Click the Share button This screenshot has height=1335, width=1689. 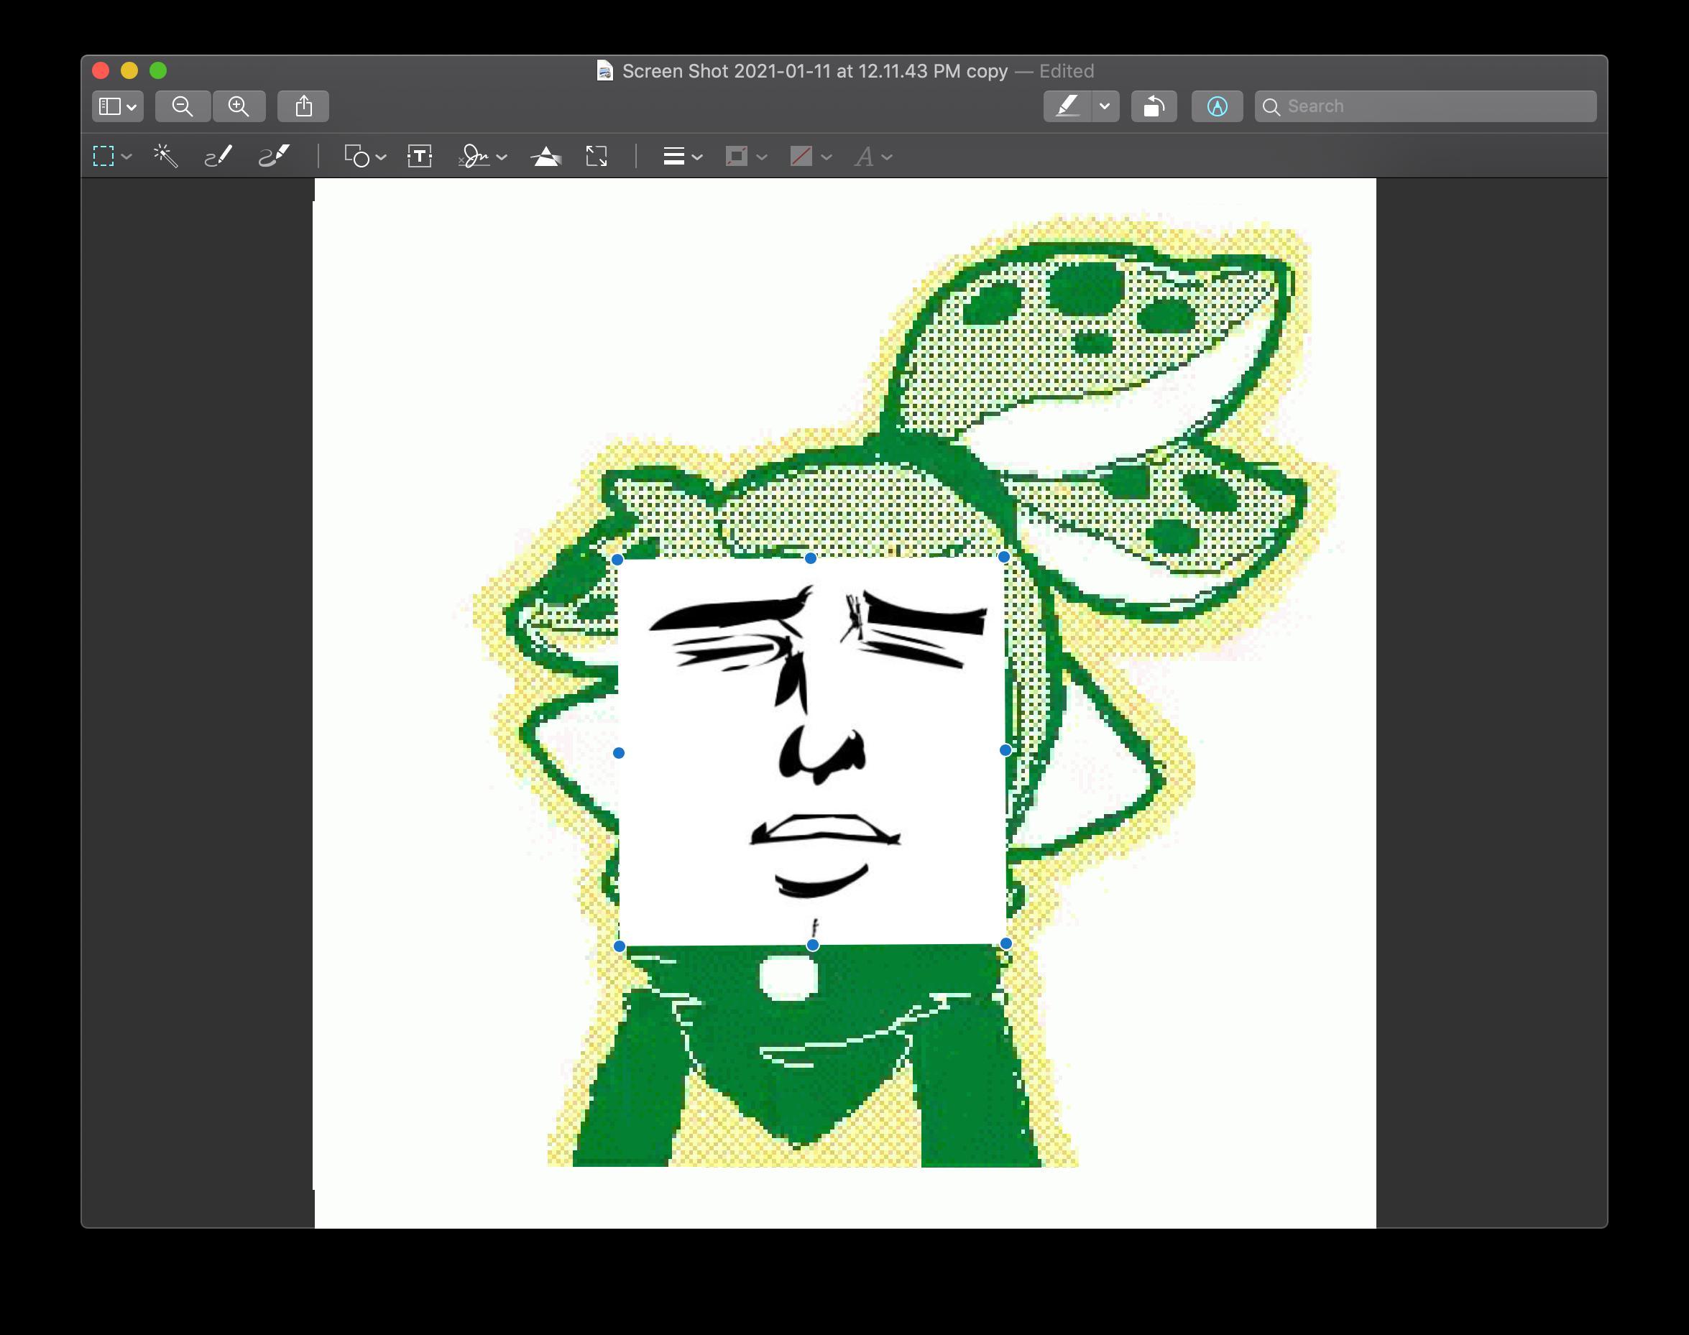[x=303, y=106]
